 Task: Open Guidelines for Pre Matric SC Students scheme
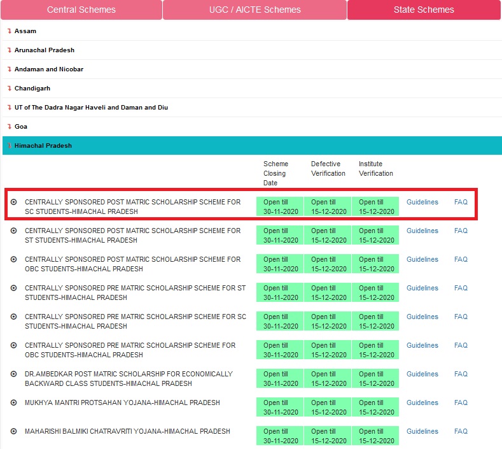[x=422, y=317]
